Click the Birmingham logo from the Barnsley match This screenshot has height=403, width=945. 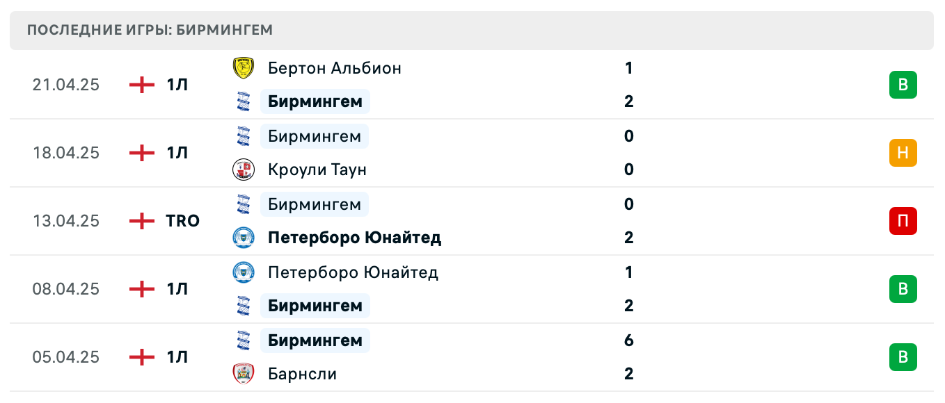pos(244,340)
